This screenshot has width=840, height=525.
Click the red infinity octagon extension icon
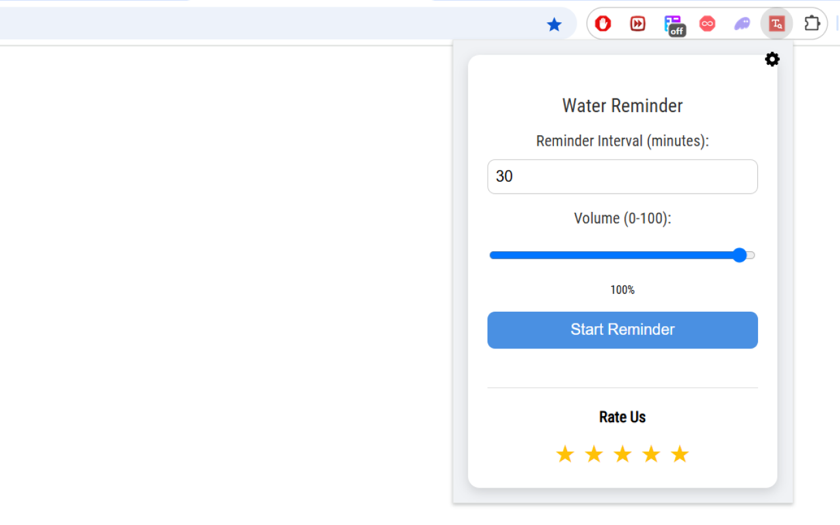(x=707, y=24)
